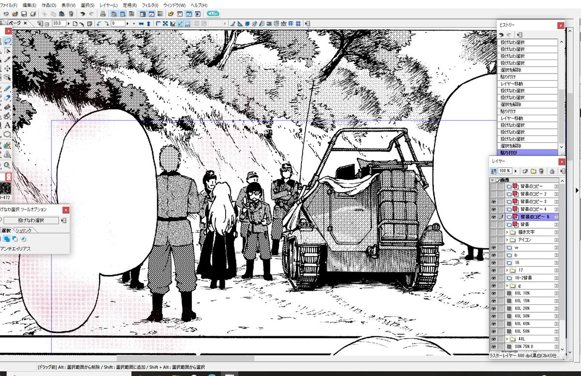Hide the 背景のコピー 3 layer
The width and height of the screenshot is (581, 376).
click(x=494, y=201)
